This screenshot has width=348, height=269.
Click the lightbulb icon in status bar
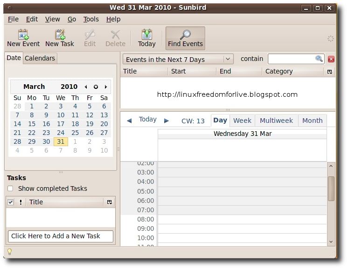(9, 252)
